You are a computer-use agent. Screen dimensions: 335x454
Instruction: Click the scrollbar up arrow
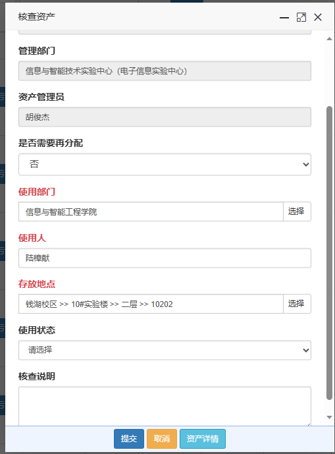(329, 38)
